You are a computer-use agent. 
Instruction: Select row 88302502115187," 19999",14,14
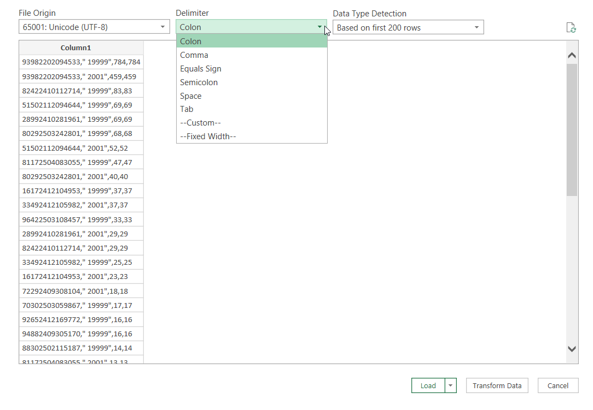click(x=81, y=348)
